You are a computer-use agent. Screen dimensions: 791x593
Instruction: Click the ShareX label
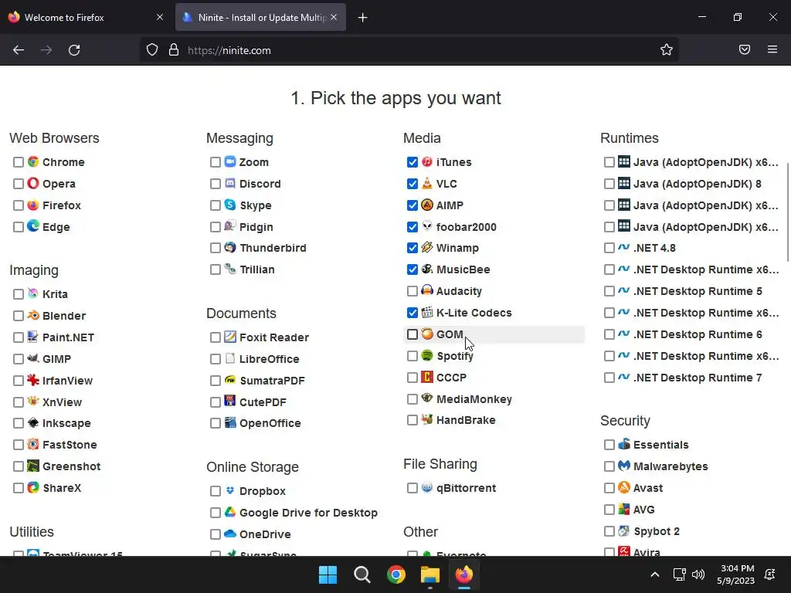pos(62,488)
